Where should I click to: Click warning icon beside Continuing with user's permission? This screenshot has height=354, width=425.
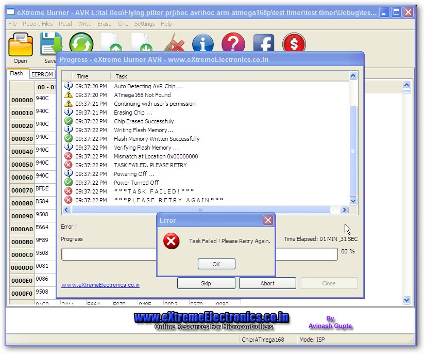click(x=69, y=103)
